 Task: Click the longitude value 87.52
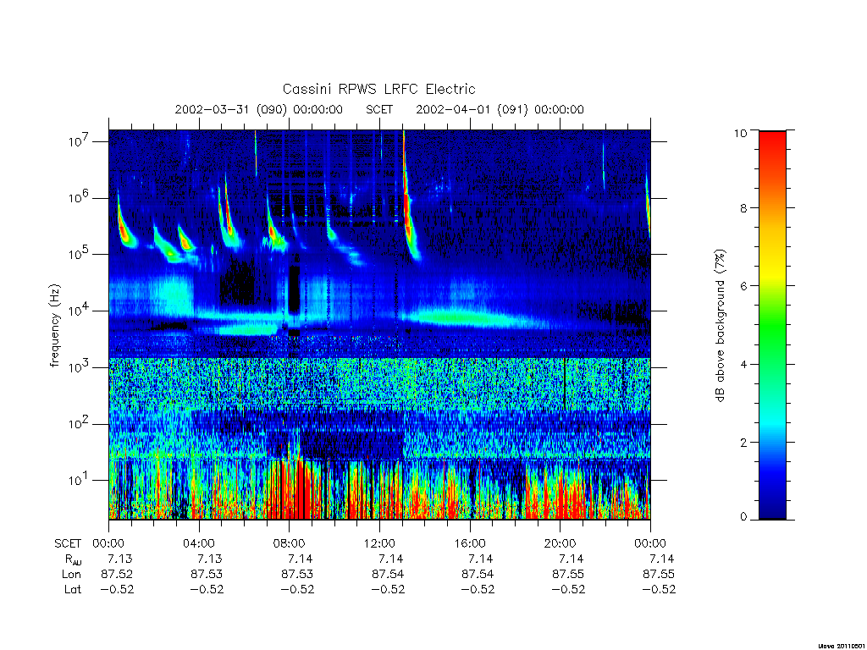(x=117, y=575)
